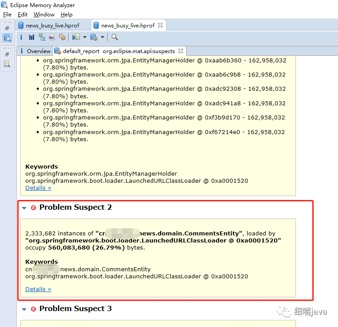Image resolution: width=338 pixels, height=327 pixels.
Task: Open the dropdown arrow beside the reports icon
Action: [85, 37]
